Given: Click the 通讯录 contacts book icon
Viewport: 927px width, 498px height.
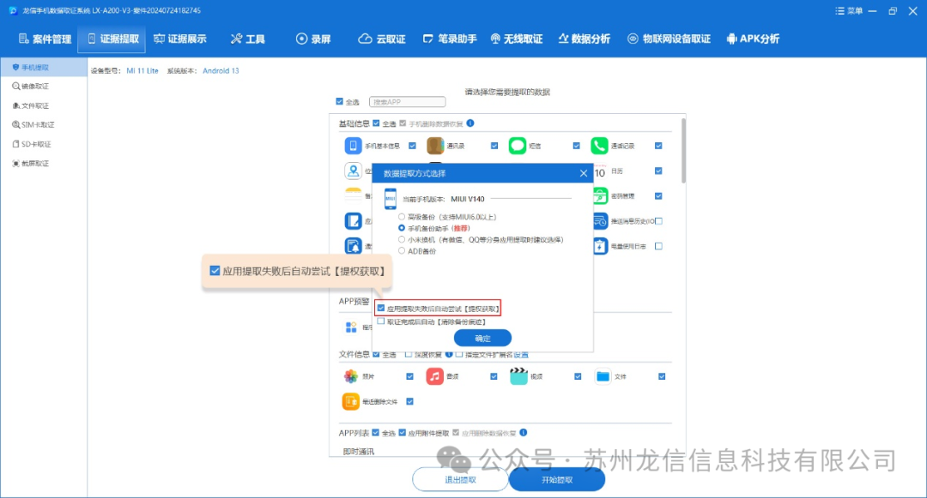Looking at the screenshot, I should [x=435, y=145].
